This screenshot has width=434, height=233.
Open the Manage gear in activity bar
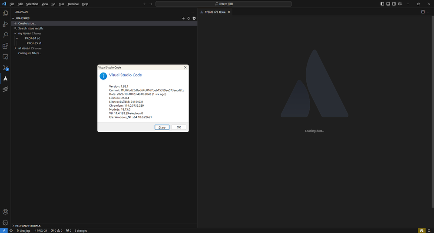point(5,223)
